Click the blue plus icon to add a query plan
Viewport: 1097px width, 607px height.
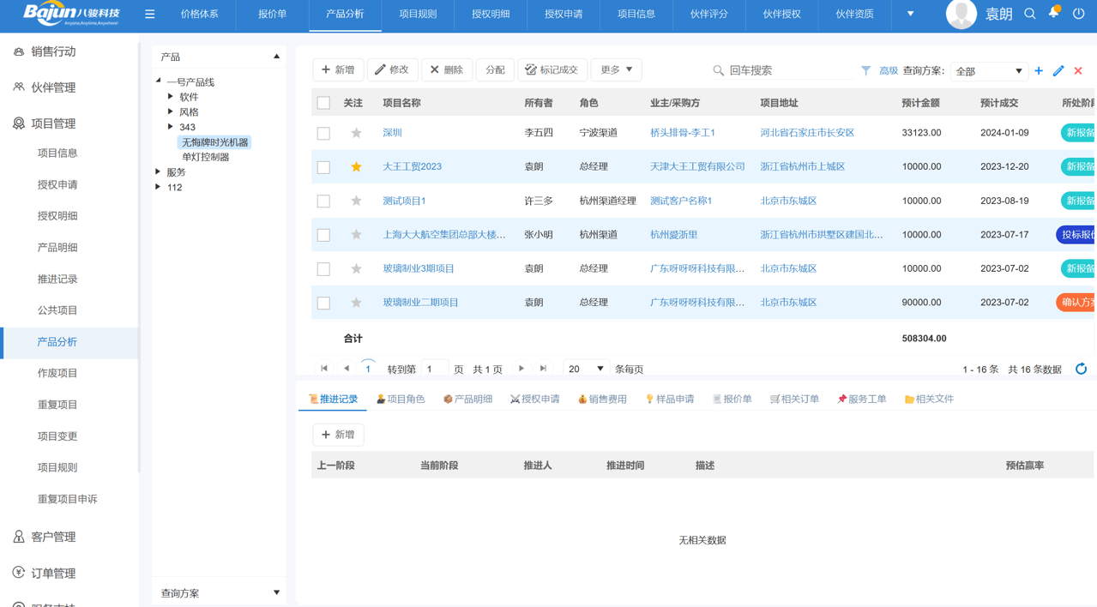(x=1039, y=71)
